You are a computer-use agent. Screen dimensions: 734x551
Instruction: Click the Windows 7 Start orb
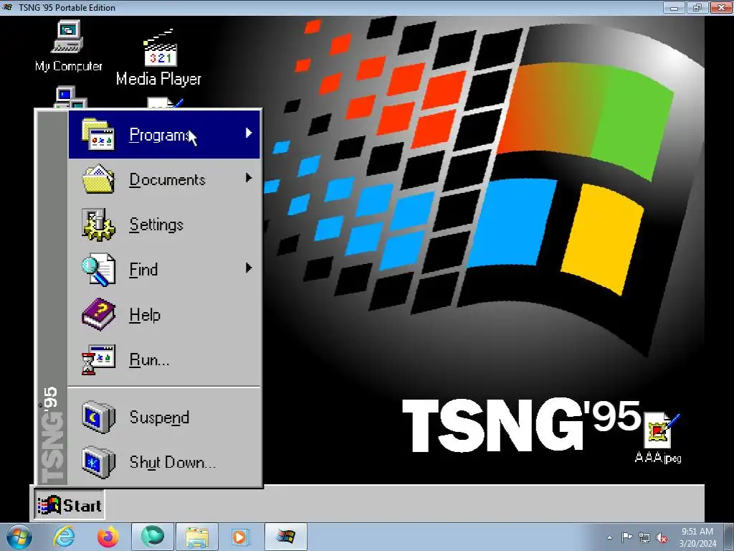tap(19, 537)
